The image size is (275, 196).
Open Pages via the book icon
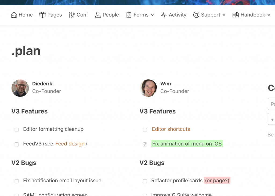[42, 15]
